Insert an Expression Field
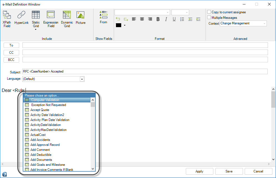Viewport: 276px width, 178px height. (x=51, y=19)
